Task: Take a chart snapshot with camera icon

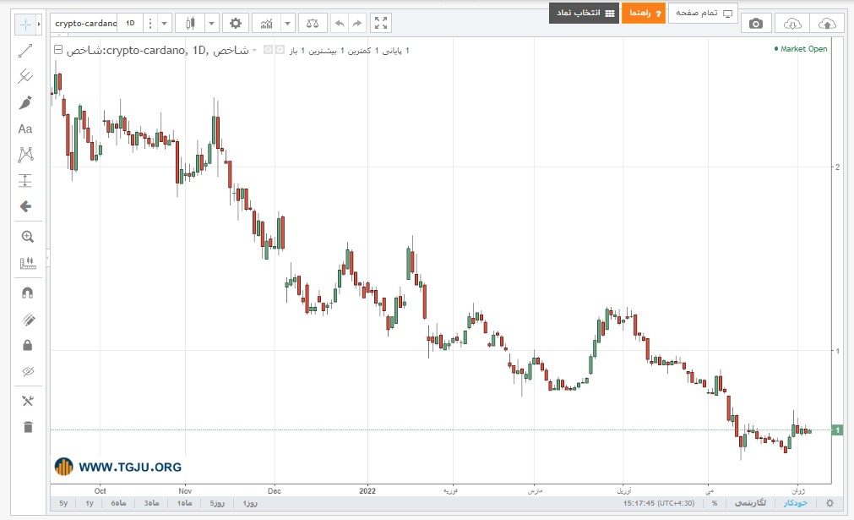Action: pos(755,24)
